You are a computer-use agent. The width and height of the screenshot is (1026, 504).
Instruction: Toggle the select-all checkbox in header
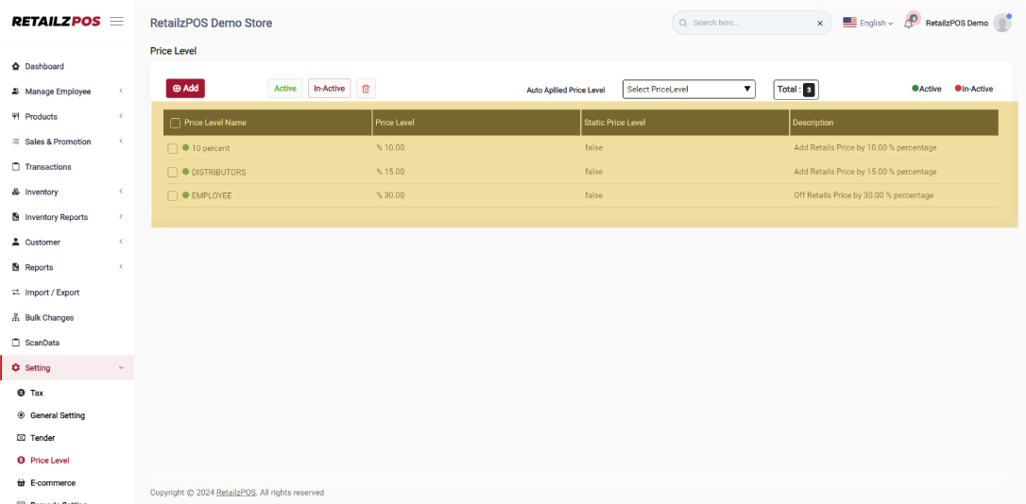[x=175, y=123]
